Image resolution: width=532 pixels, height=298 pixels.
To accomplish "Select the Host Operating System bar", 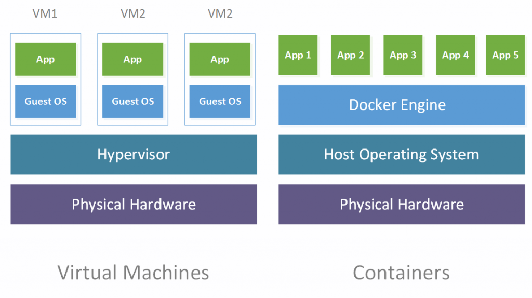I will (402, 155).
